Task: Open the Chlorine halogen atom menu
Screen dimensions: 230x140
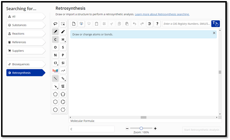Action: click(55, 63)
